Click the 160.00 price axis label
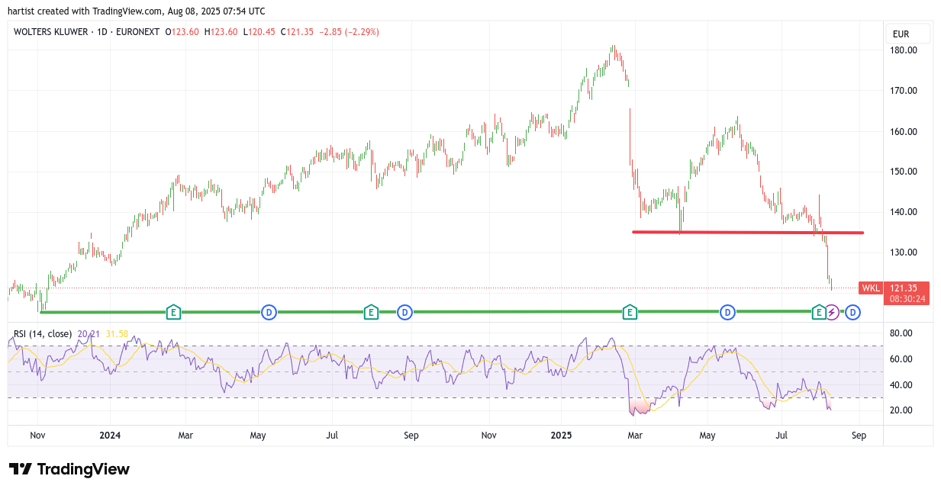Viewport: 941px width, 492px height. [x=904, y=131]
